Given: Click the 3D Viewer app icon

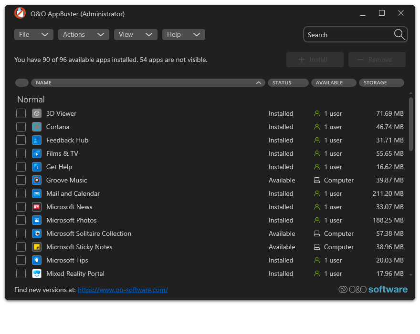Looking at the screenshot, I should [x=37, y=113].
